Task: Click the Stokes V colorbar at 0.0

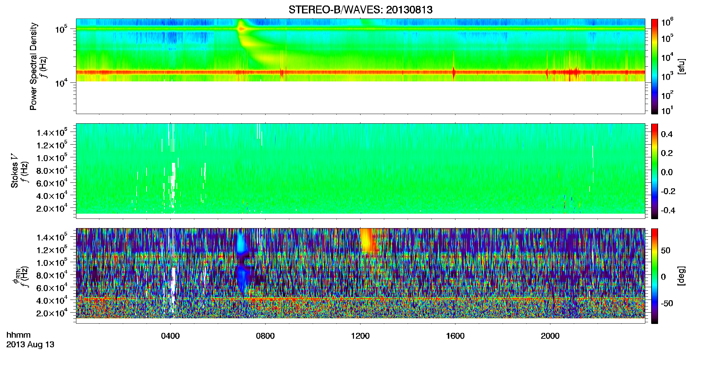Action: click(655, 172)
